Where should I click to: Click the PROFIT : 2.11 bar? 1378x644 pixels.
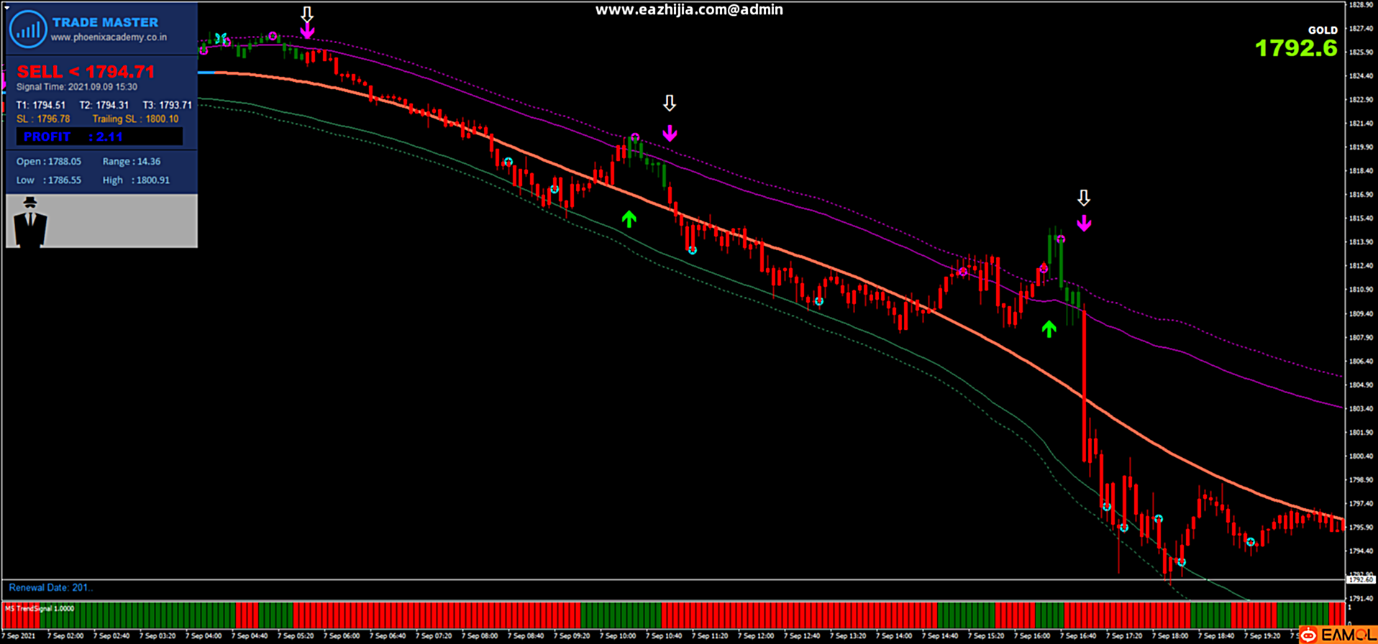99,137
